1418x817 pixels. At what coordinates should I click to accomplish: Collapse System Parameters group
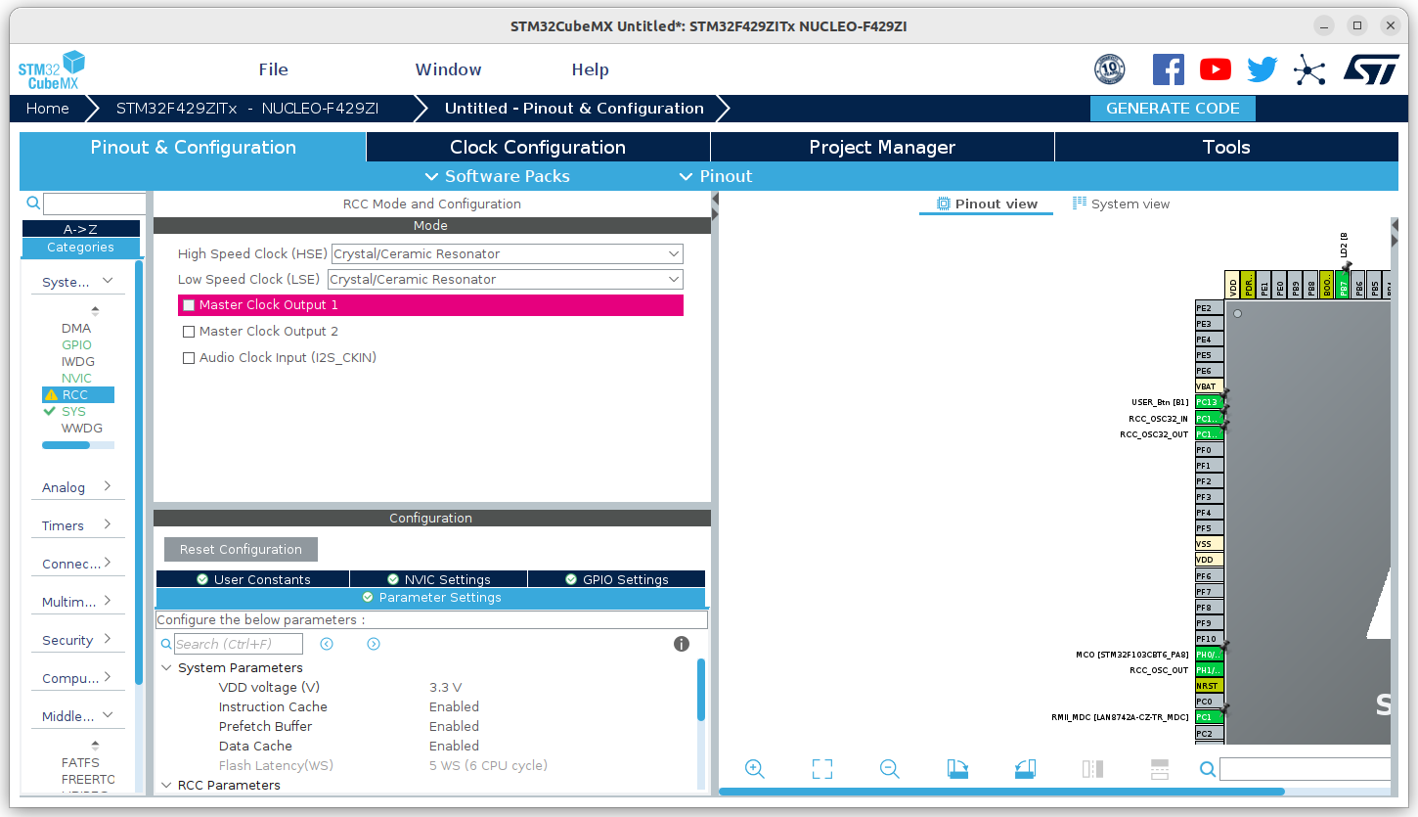(166, 668)
